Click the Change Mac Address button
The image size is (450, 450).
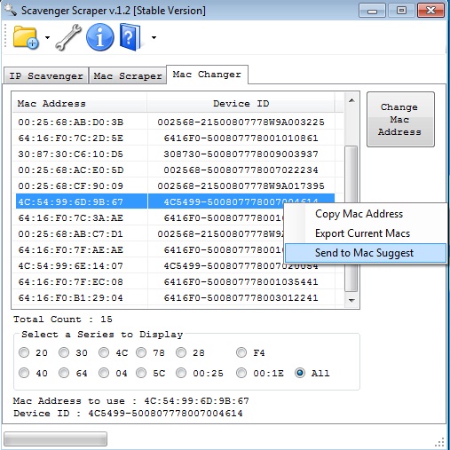pos(400,119)
